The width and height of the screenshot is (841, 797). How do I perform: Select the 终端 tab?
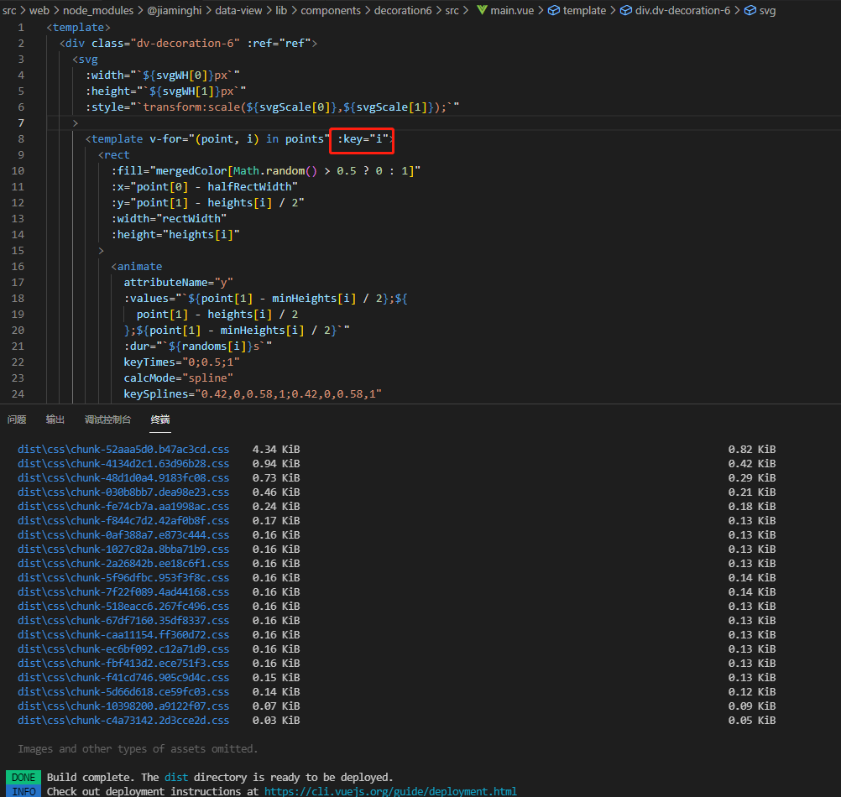159,419
